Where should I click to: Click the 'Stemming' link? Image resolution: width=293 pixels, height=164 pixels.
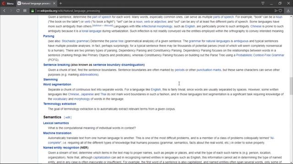tap(50, 79)
